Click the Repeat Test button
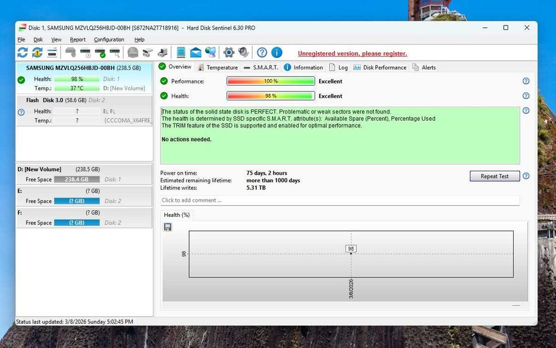The height and width of the screenshot is (348, 556). point(495,176)
